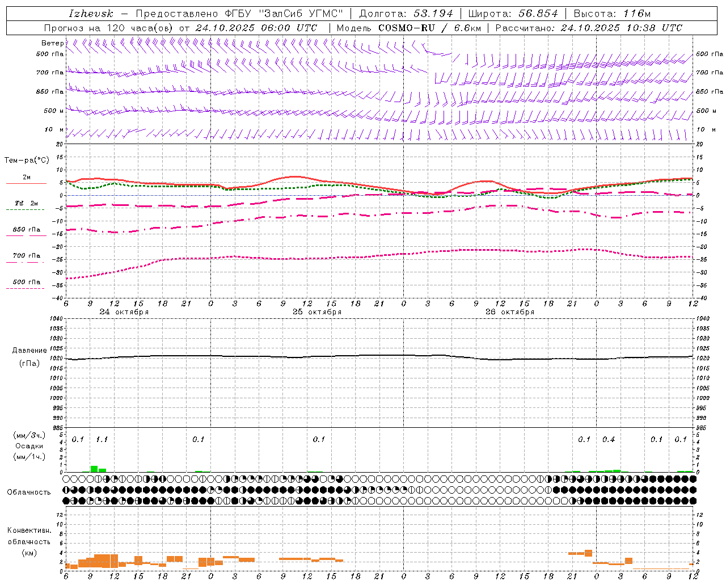The height and width of the screenshot is (581, 726).
Task: Click the (км) unit under convective cloudiness
Action: click(29, 553)
